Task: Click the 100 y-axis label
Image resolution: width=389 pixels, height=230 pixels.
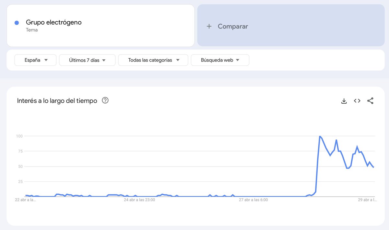Action: coord(19,136)
